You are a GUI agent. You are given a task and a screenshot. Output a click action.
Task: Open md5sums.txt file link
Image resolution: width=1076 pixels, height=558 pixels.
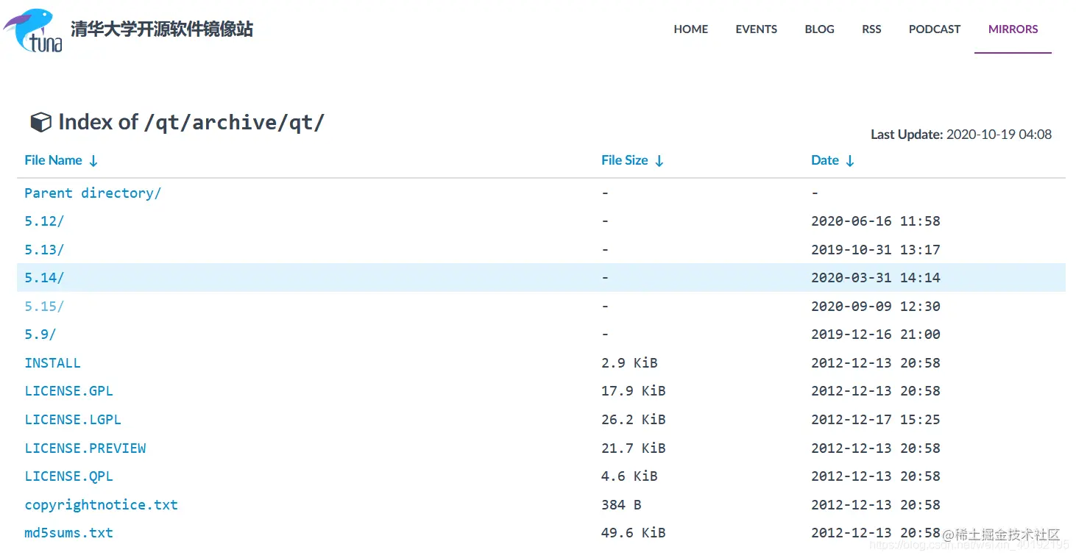tap(68, 533)
